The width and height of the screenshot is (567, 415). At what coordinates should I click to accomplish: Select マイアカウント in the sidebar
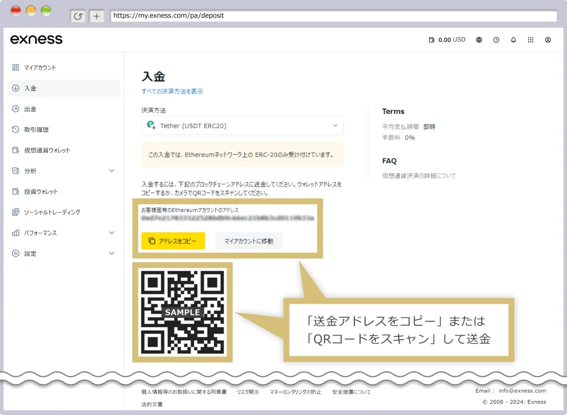click(63, 68)
